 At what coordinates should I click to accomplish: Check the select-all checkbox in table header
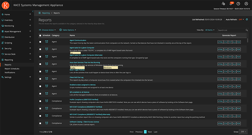coord(40,35)
